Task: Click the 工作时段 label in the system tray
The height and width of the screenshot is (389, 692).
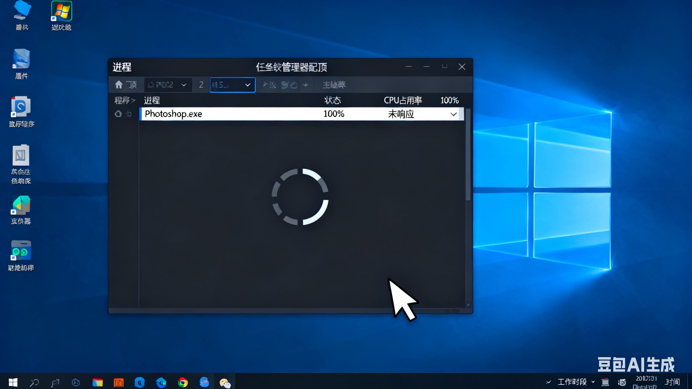Action: click(x=572, y=382)
